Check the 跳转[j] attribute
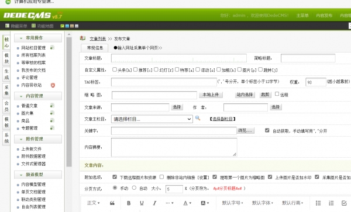 point(260,69)
